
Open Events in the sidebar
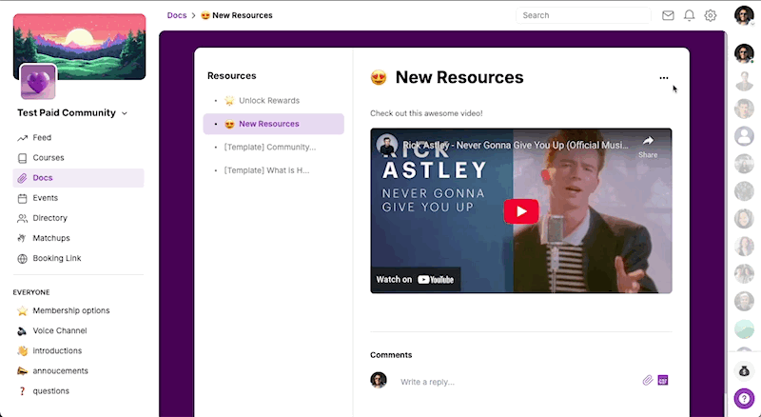[78, 198]
